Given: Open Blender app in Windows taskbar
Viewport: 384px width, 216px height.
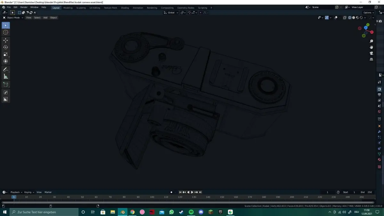Looking at the screenshot, I should pyautogui.click(x=123, y=212).
